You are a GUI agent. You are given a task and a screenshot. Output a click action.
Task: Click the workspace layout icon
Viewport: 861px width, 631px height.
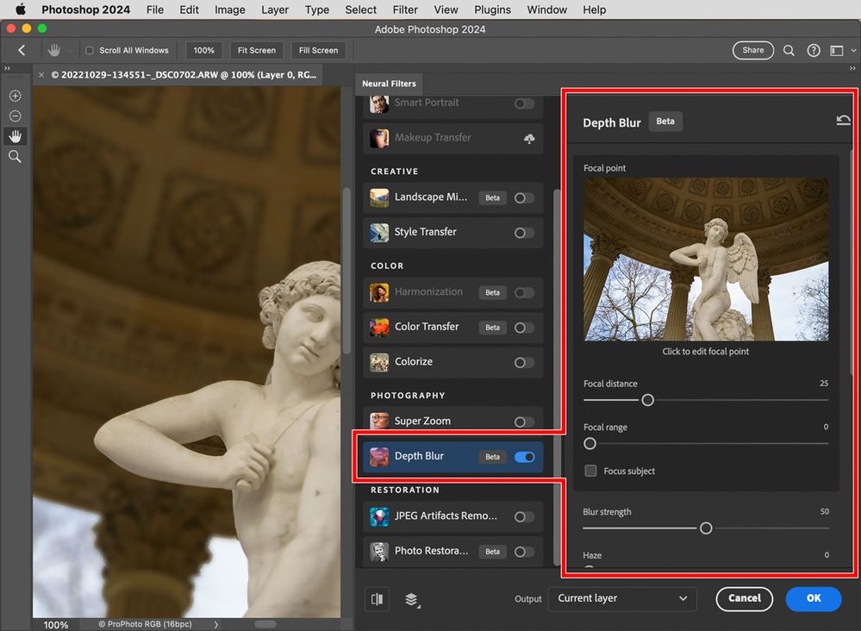point(836,51)
